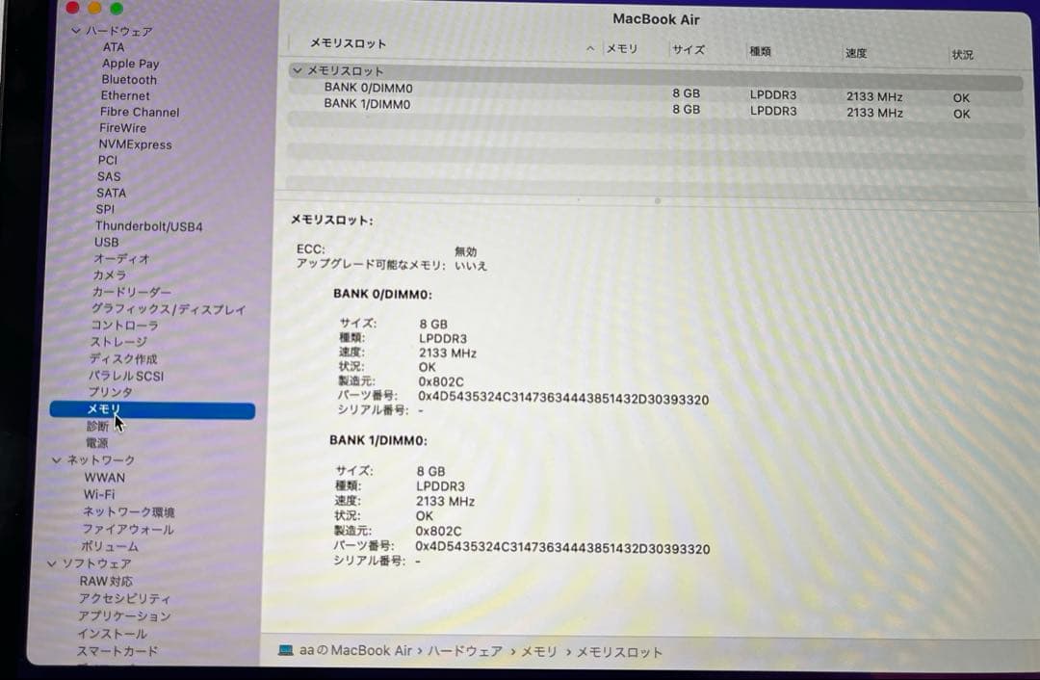Select ストレージ in the sidebar
Viewport: 1040px width, 680px height.
(121, 341)
